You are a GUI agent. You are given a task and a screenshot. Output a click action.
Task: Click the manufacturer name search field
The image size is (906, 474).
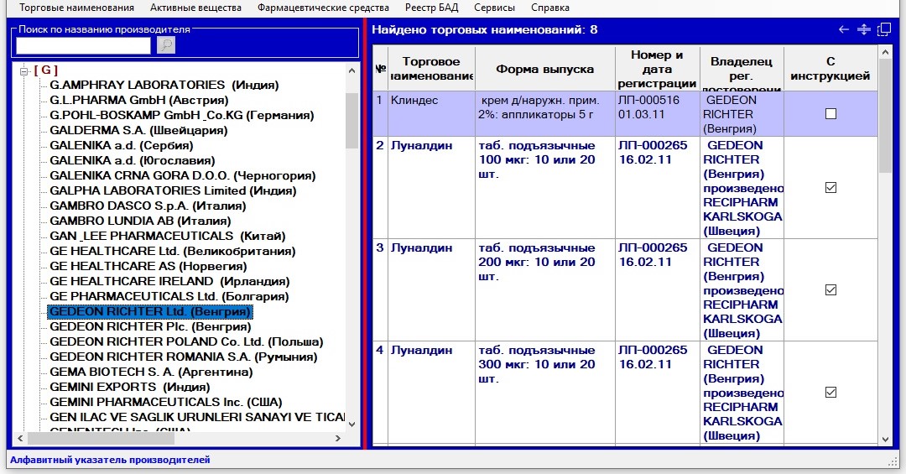click(x=84, y=45)
